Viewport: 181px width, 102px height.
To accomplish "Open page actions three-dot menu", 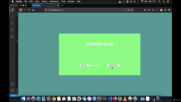I will pos(125,10).
